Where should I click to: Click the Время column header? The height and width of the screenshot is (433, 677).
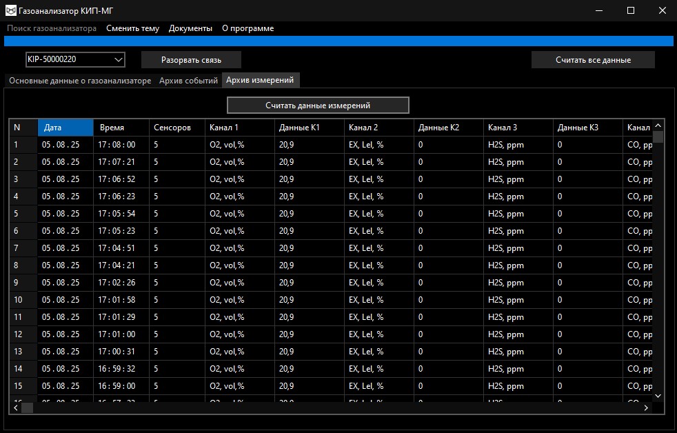click(121, 128)
